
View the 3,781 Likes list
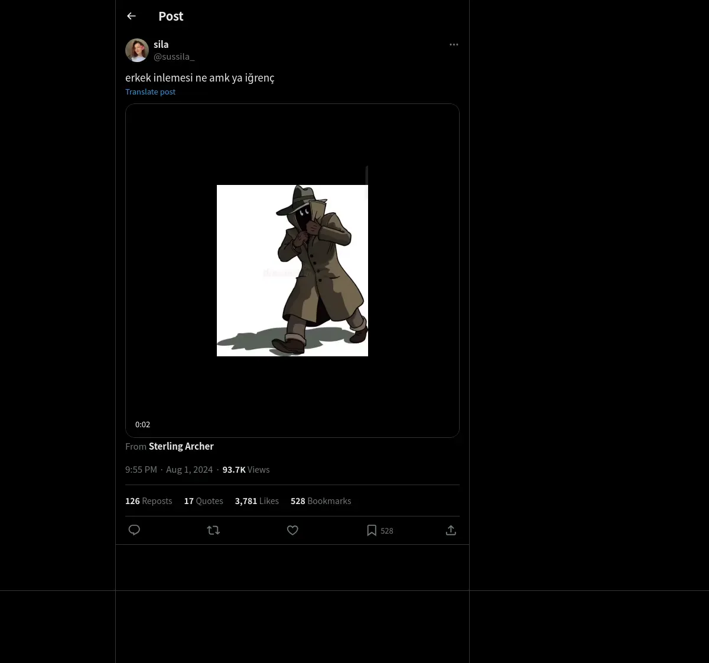(256, 501)
